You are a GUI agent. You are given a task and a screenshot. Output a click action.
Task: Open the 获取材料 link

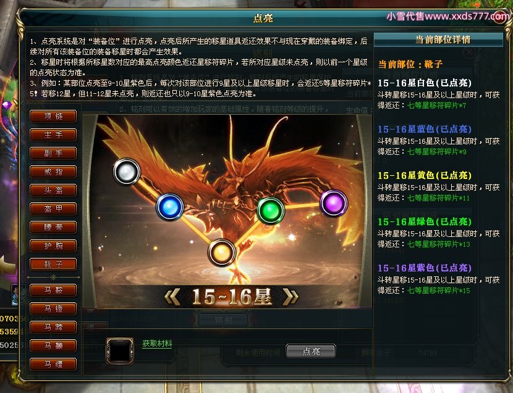157,344
